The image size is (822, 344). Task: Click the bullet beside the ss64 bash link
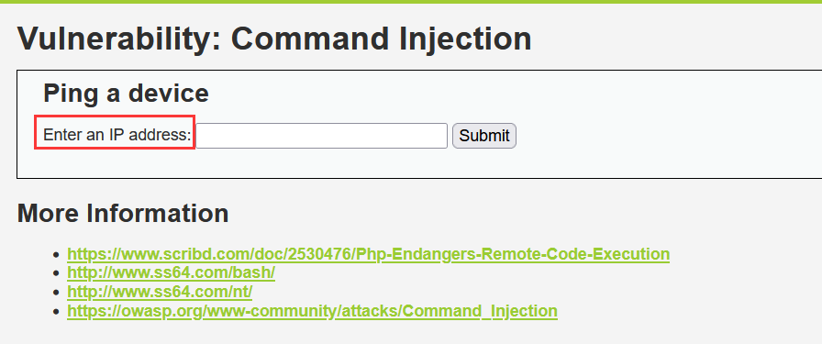[x=57, y=273]
